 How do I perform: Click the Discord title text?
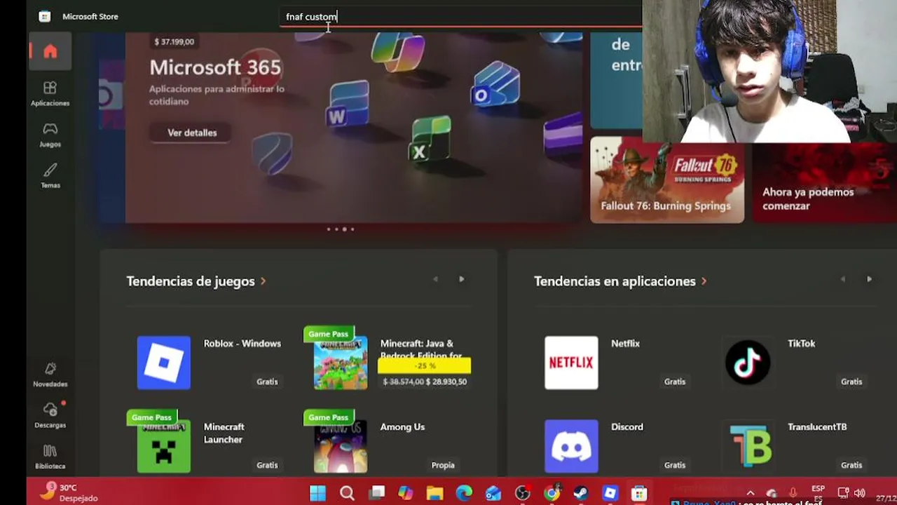pyautogui.click(x=626, y=427)
